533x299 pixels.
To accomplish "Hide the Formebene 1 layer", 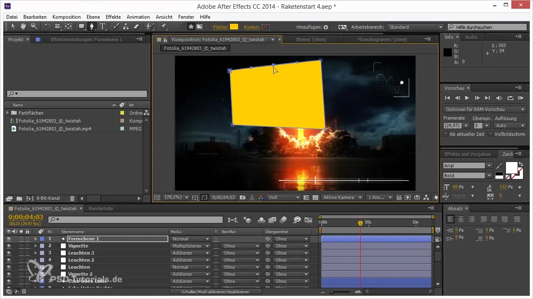I will (8, 239).
